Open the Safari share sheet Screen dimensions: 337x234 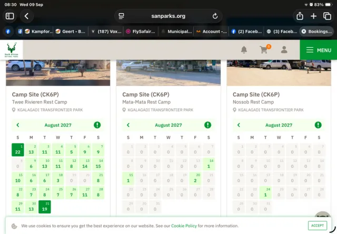300,16
